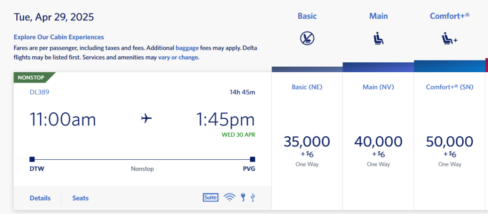Open Explore Our Cabin Experiences link
This screenshot has width=488, height=214.
(x=59, y=37)
